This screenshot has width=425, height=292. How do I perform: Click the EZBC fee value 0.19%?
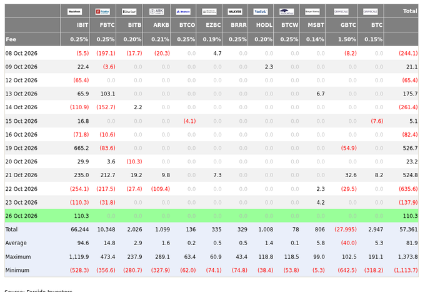point(212,39)
